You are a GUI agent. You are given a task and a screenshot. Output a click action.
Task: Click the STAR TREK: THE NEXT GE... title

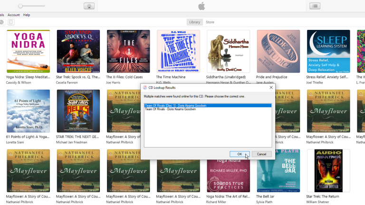tap(77, 137)
